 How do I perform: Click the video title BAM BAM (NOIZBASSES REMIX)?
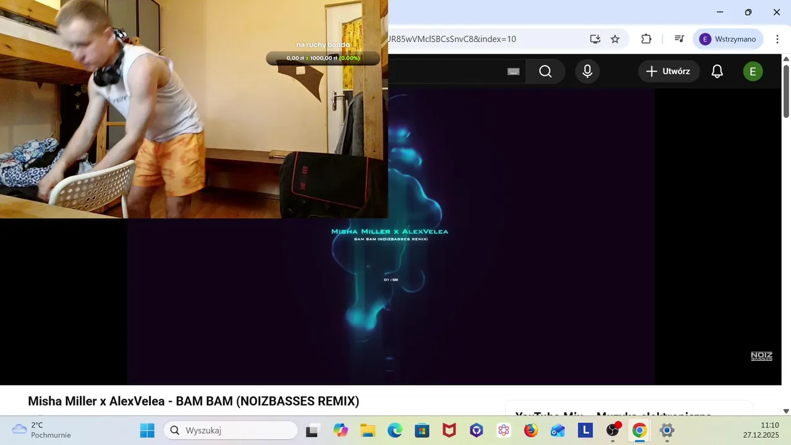(x=193, y=401)
